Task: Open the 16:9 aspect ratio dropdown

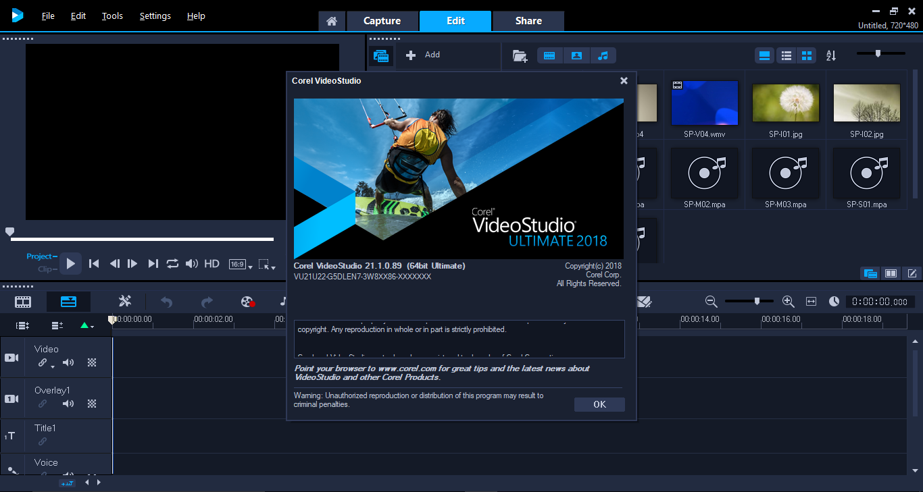Action: coord(241,265)
